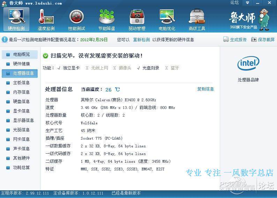Click the Wolfdale core codename value
This screenshot has width=277, height=198.
click(x=89, y=123)
